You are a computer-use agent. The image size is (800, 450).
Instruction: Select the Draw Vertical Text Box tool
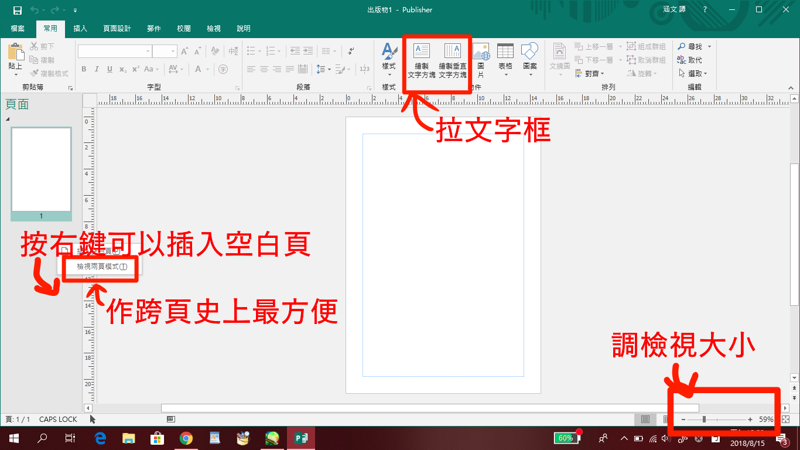pyautogui.click(x=453, y=60)
